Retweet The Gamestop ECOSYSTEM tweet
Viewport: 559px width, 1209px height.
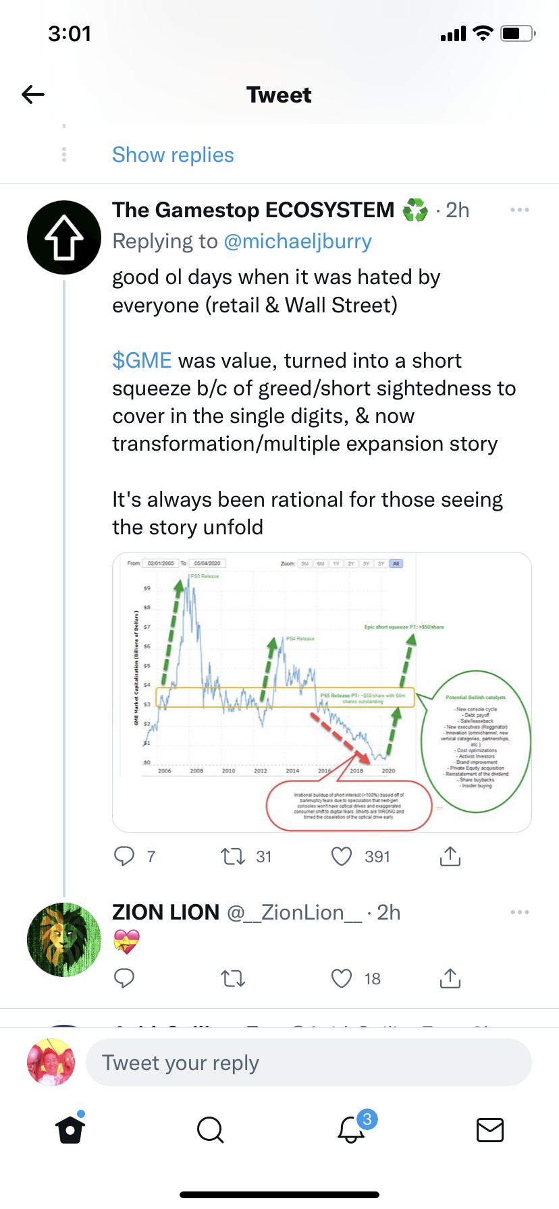click(233, 857)
